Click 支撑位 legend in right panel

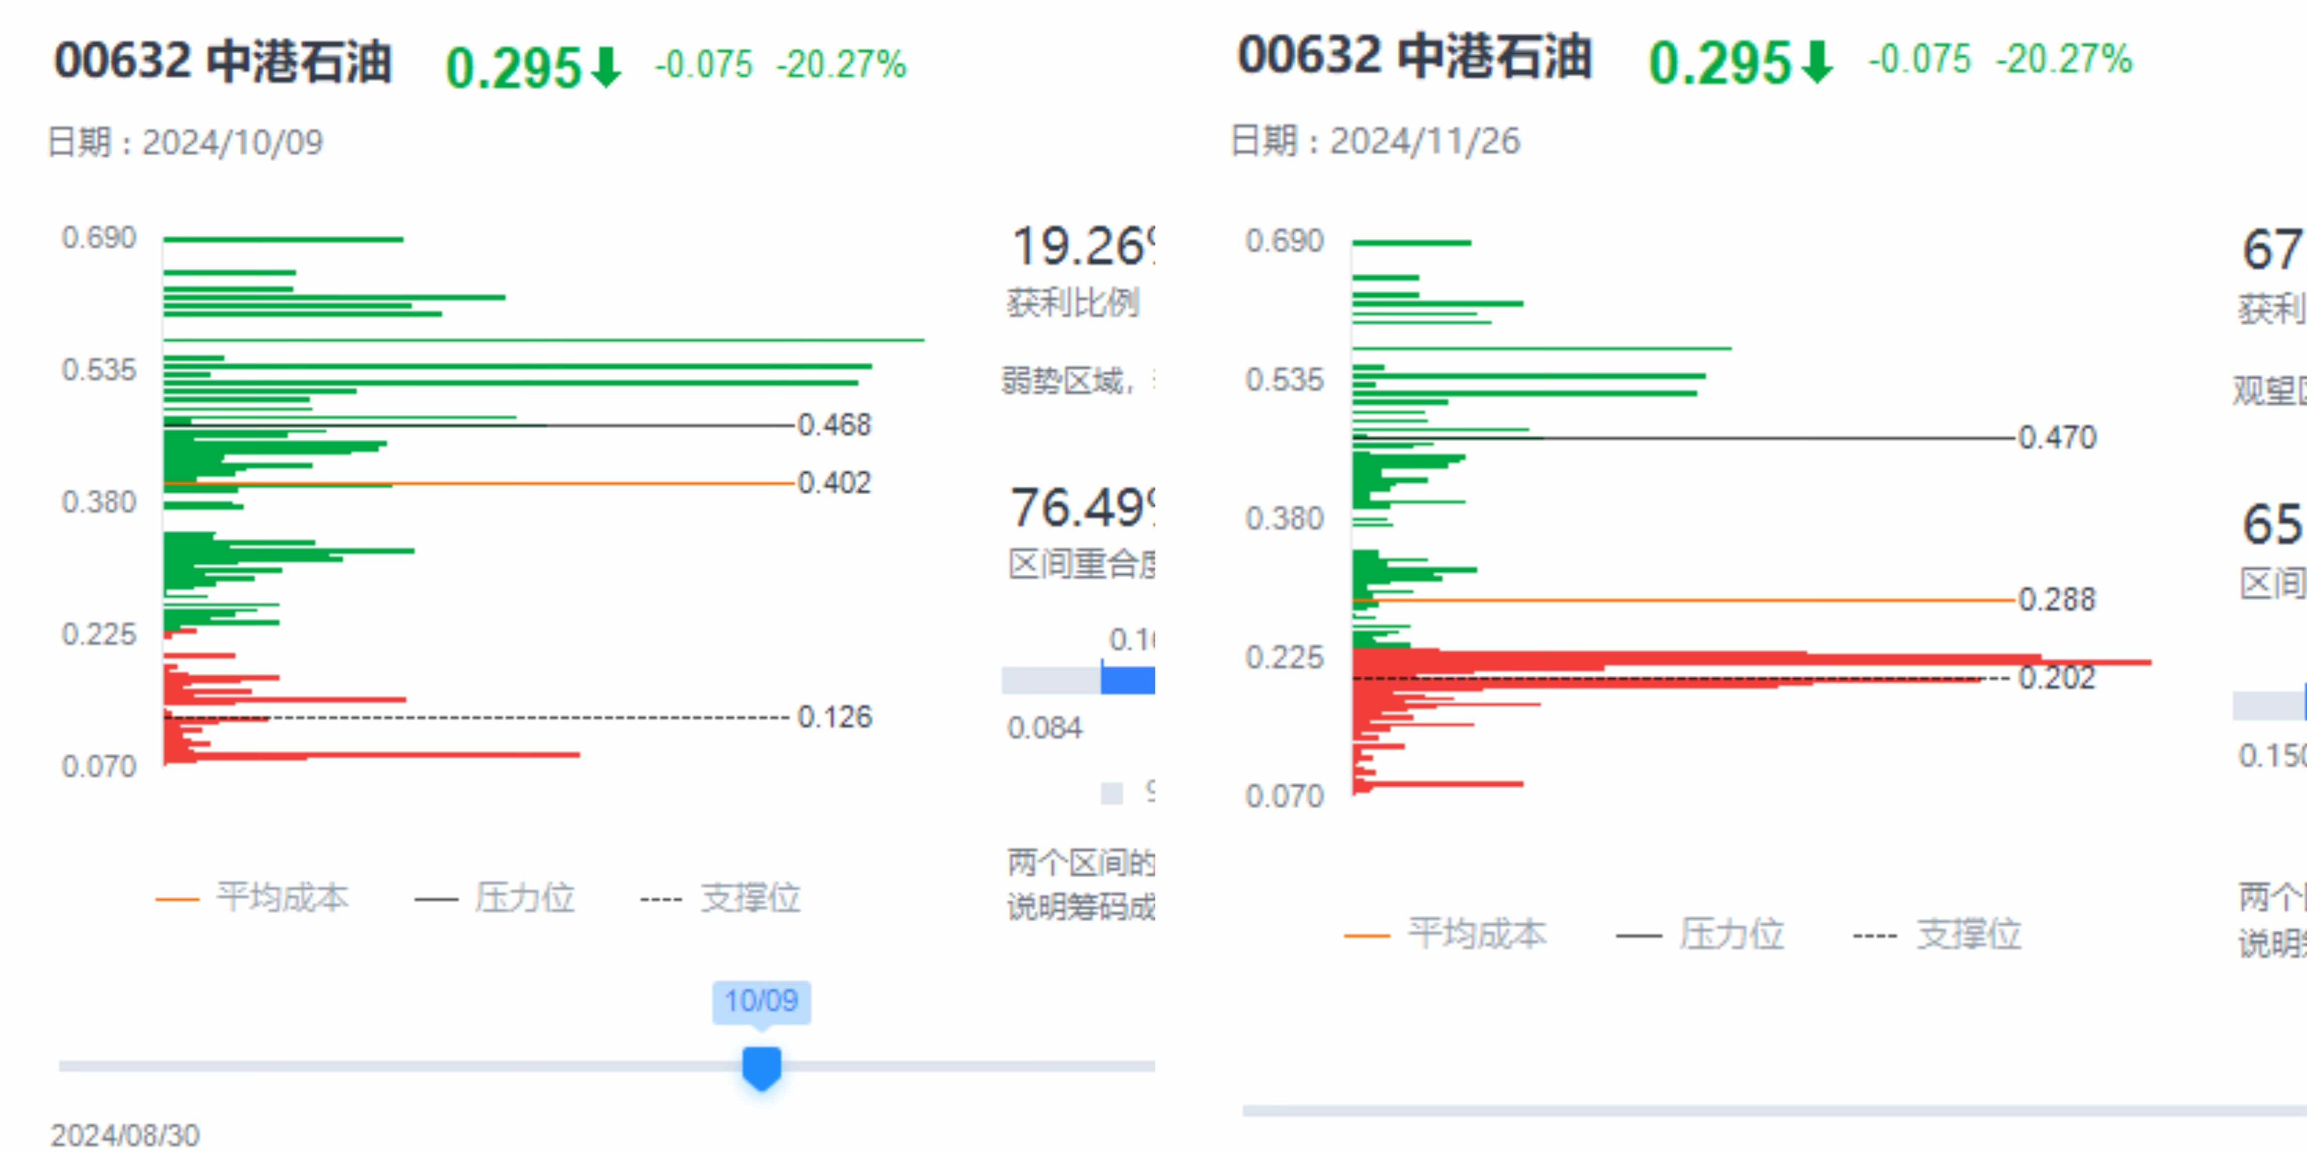click(1937, 933)
